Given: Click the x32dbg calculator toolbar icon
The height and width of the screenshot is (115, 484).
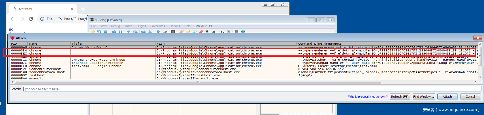Looking at the screenshot, I should 236,32.
